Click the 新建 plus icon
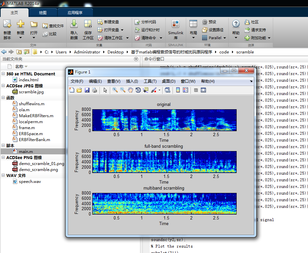308x253 pixels. (x=21, y=24)
